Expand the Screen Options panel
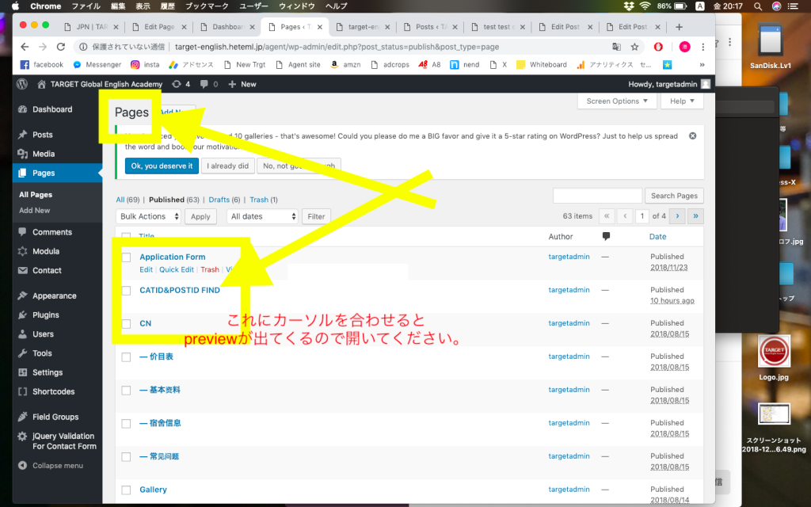This screenshot has height=507, width=811. click(x=618, y=101)
